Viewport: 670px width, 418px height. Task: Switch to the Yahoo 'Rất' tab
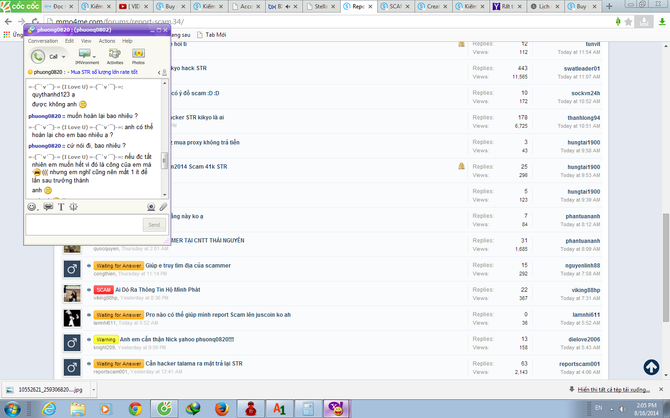click(x=508, y=7)
